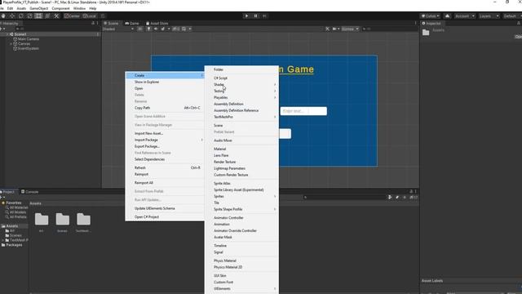522x294 pixels.
Task: Collapse the Scene1 tree node
Action: (x=7, y=34)
